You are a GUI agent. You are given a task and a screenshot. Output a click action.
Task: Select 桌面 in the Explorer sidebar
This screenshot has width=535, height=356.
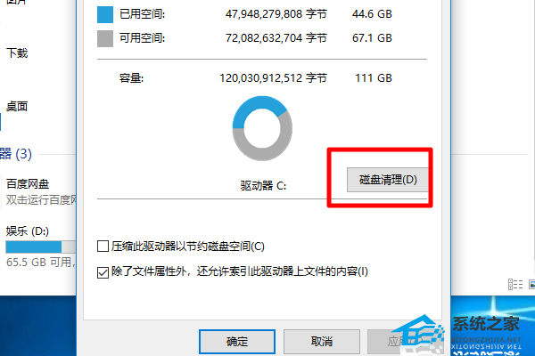coord(17,107)
